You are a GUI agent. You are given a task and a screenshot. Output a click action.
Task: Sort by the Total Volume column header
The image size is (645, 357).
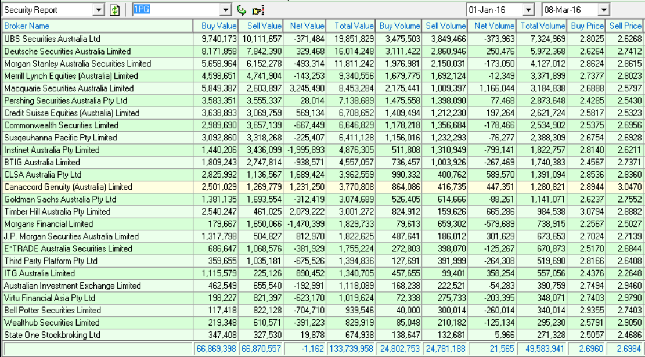pos(541,26)
